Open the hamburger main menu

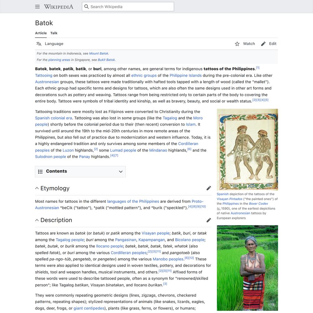(x=37, y=7)
